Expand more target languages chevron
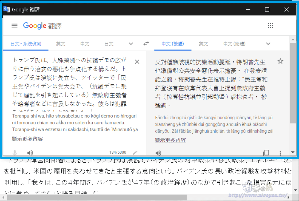Image resolution: width=299 pixels, height=201 pixels. coord(268,44)
